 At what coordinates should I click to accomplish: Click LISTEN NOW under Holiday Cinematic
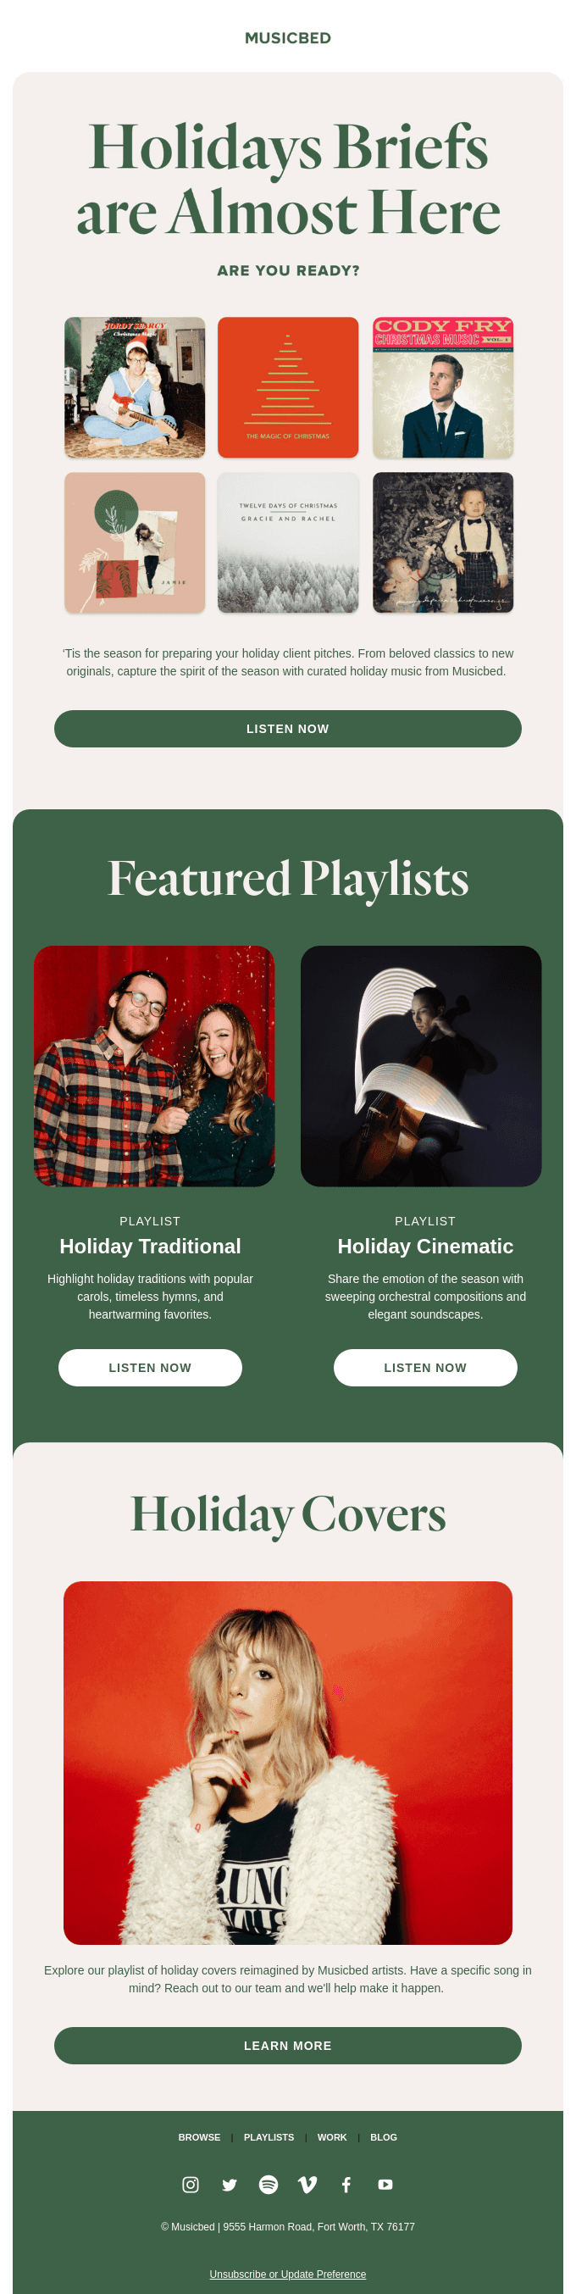click(x=425, y=1367)
